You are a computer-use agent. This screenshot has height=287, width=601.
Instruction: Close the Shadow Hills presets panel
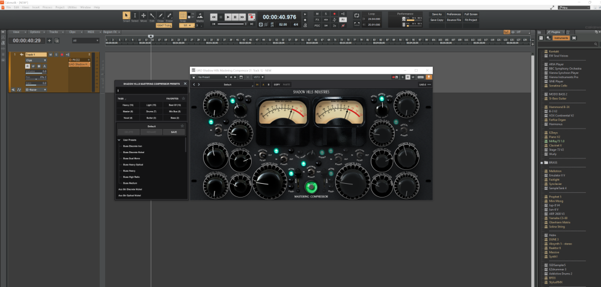tap(185, 83)
